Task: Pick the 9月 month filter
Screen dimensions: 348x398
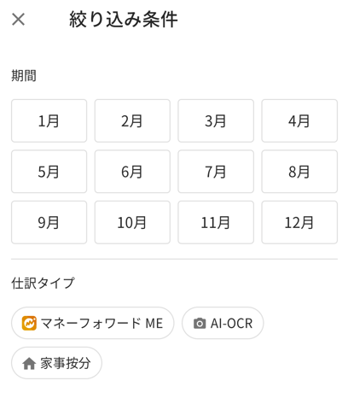Action: point(49,222)
